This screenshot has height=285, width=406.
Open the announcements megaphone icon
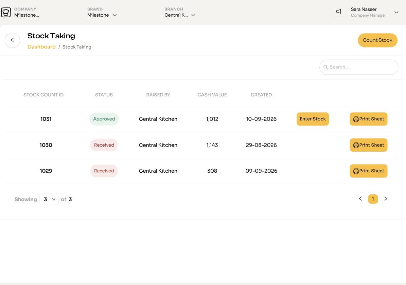338,12
